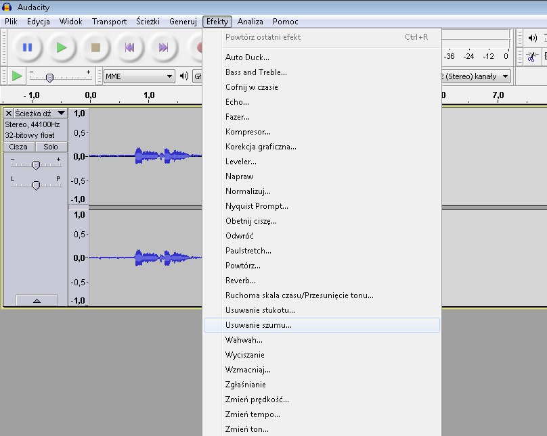Adjust the track gain slider

[36, 165]
